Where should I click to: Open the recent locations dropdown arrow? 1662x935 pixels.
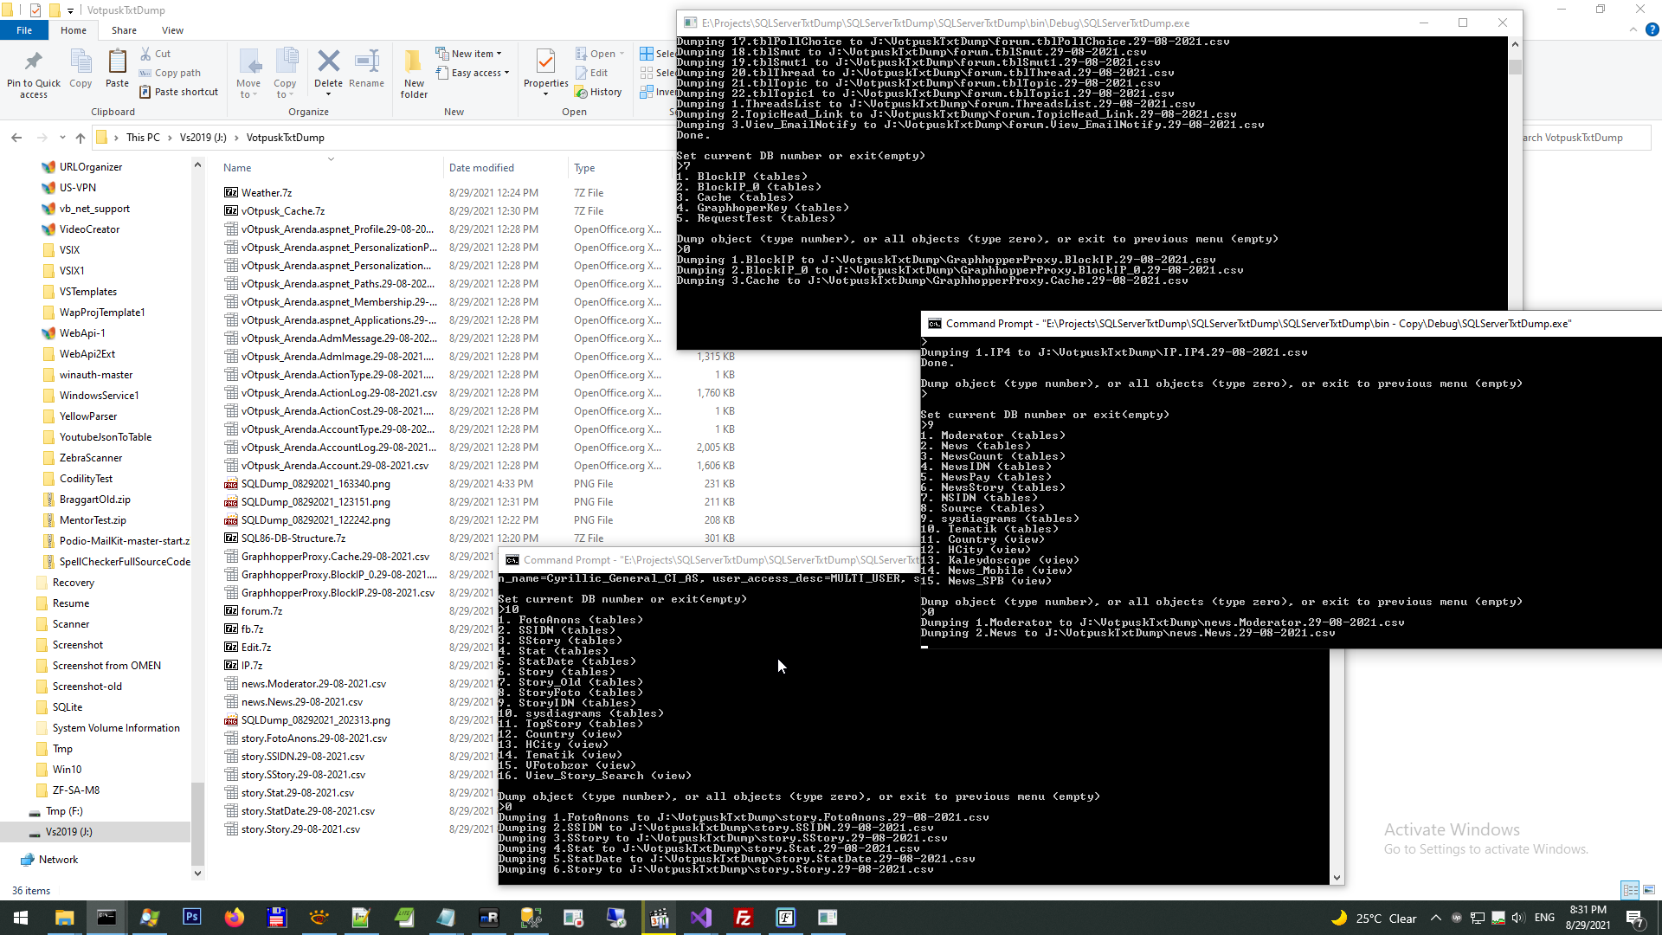tap(62, 138)
